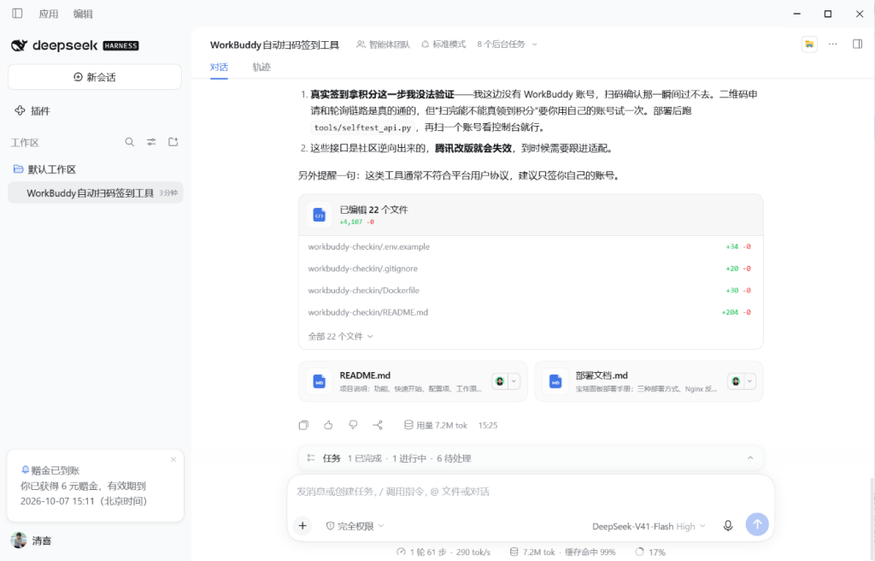Click the plus attach button
Screen dimensions: 875x561
(302, 526)
